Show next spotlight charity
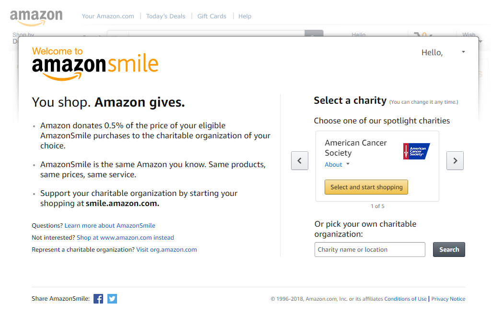 [455, 160]
